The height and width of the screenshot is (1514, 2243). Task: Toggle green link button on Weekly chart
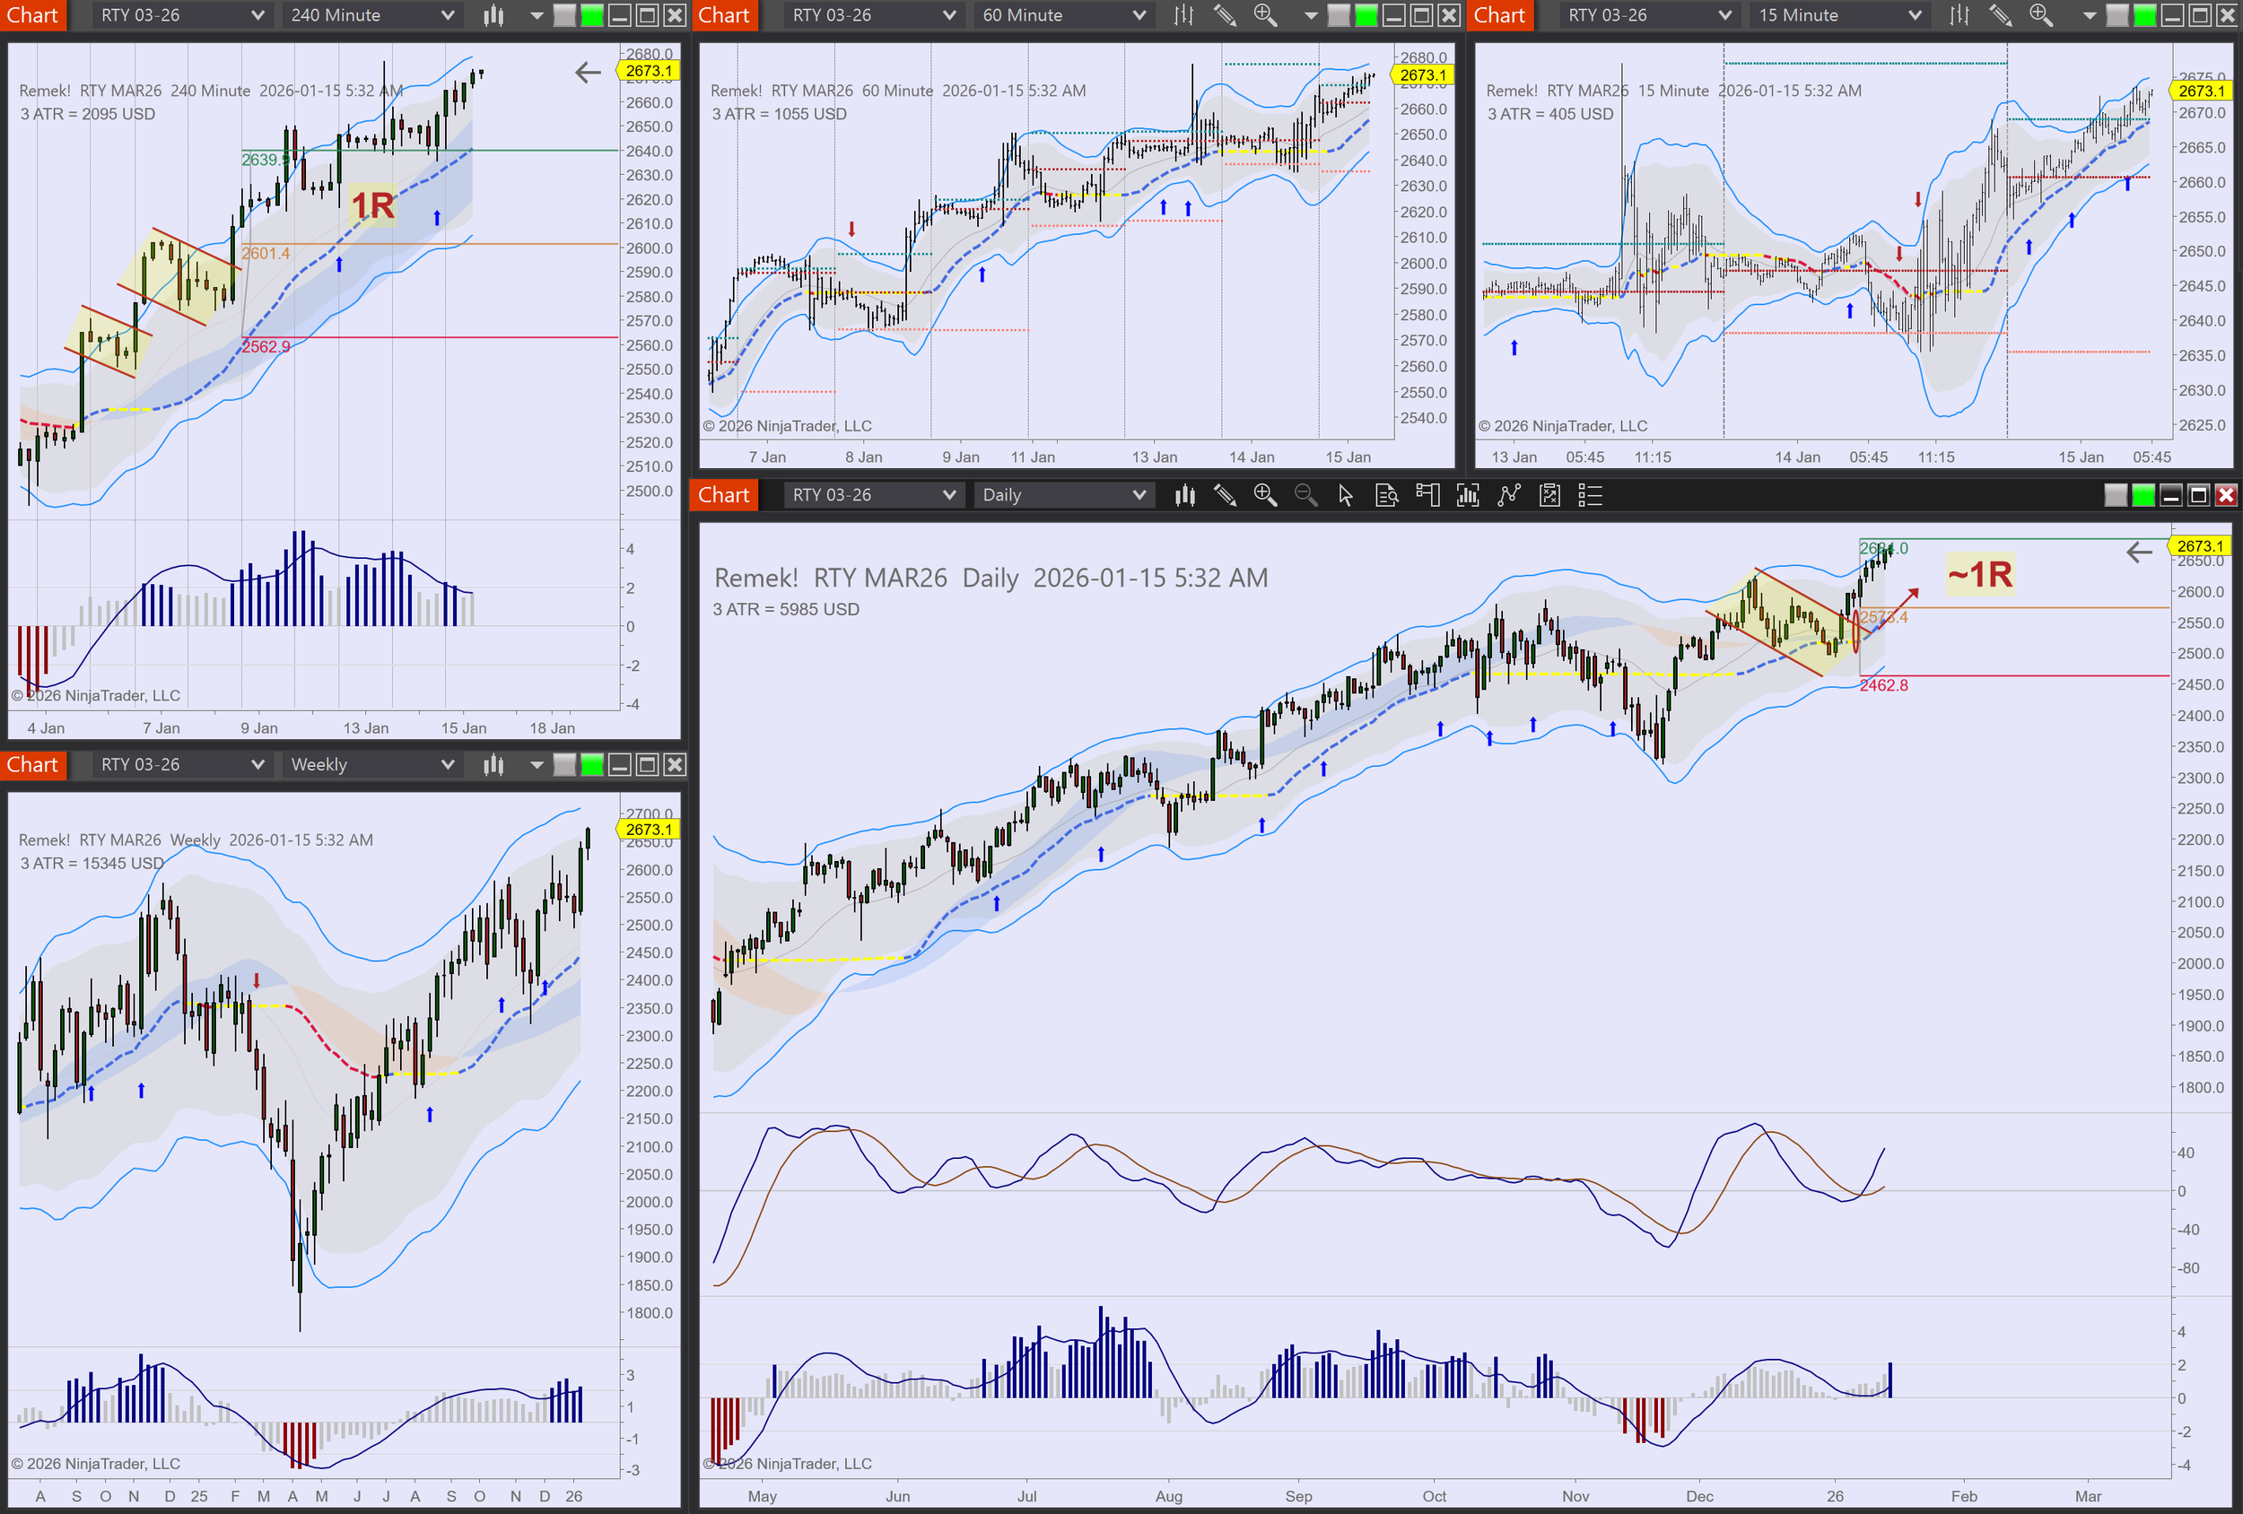click(591, 765)
